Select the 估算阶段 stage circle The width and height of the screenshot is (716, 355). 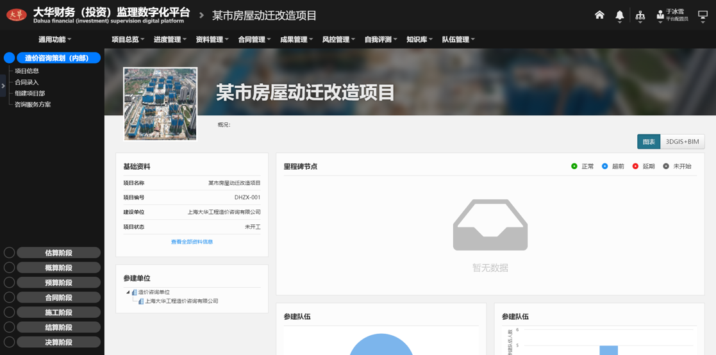click(9, 252)
